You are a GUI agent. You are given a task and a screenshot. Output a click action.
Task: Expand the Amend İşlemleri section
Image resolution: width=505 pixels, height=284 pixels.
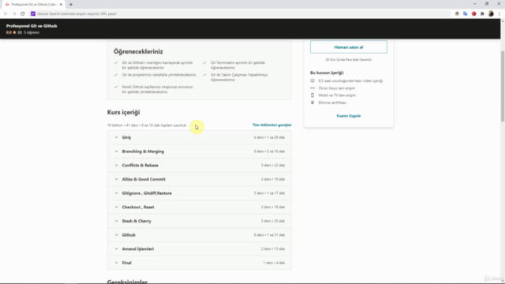(200, 249)
